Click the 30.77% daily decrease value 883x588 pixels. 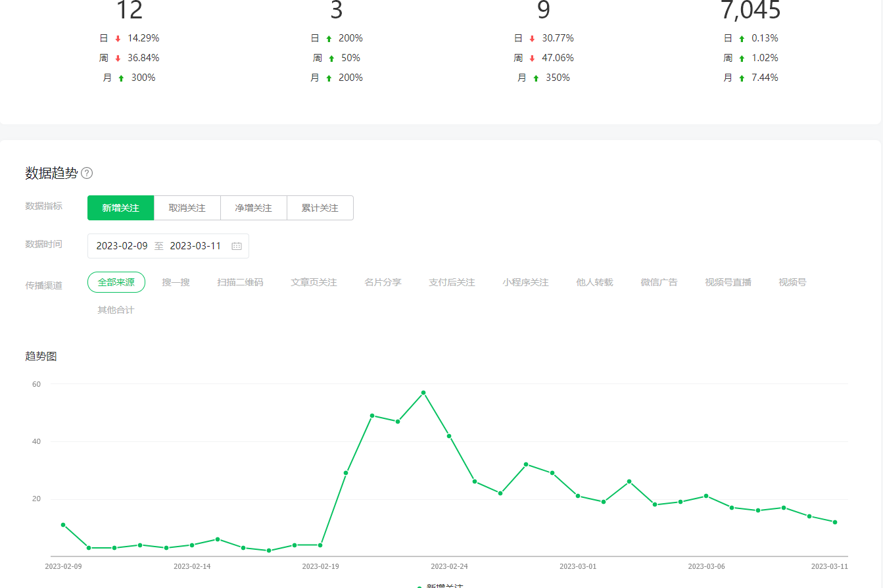pos(558,38)
